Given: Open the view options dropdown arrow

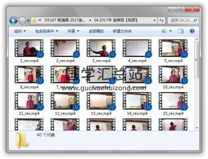Looking at the screenshot, I should [x=171, y=31].
